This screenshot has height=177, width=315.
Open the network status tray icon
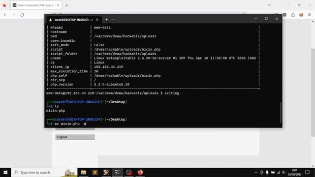[278, 173]
